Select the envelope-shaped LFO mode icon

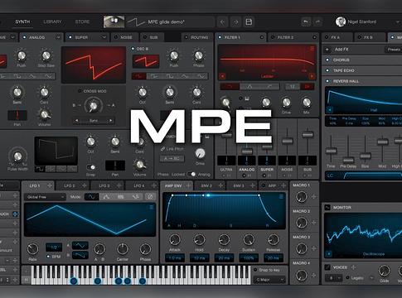click(106, 197)
